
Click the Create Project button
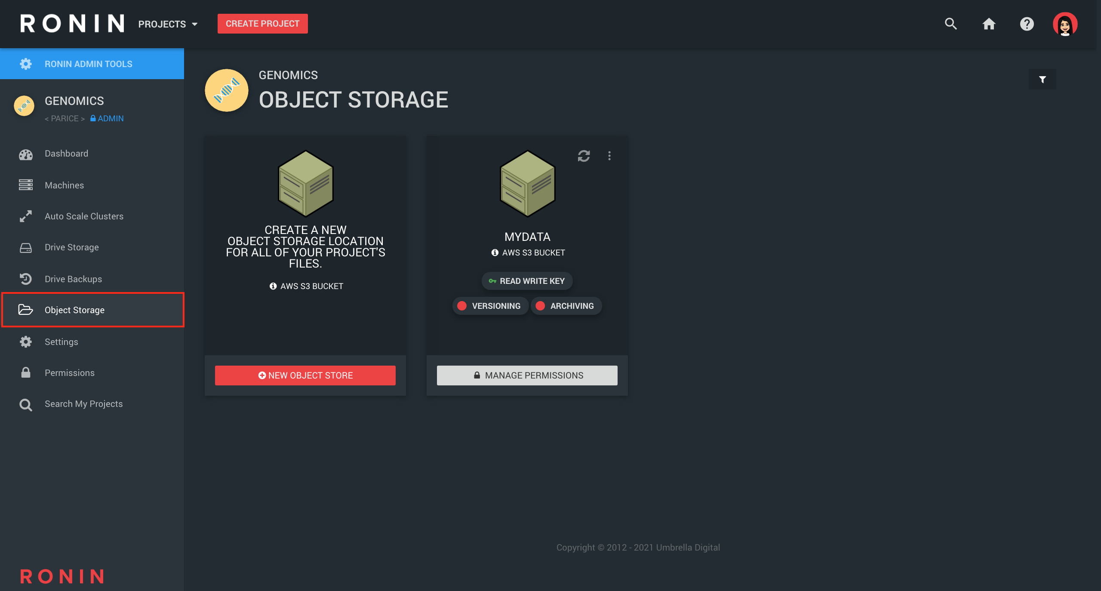(x=262, y=24)
